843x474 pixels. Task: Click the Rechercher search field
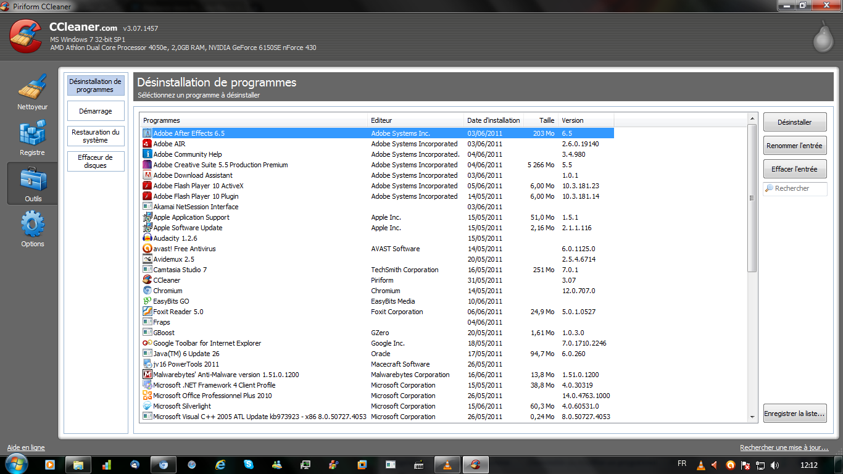[795, 188]
